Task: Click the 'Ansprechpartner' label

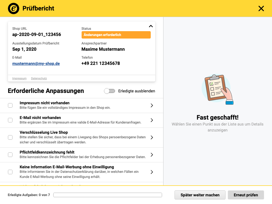Action: click(x=94, y=43)
